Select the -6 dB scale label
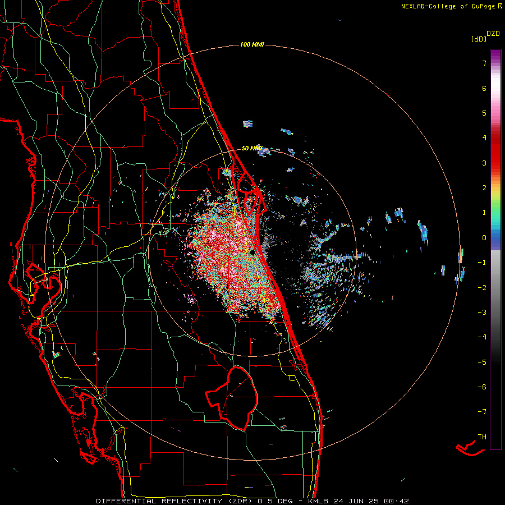The width and height of the screenshot is (505, 505). pyautogui.click(x=482, y=387)
